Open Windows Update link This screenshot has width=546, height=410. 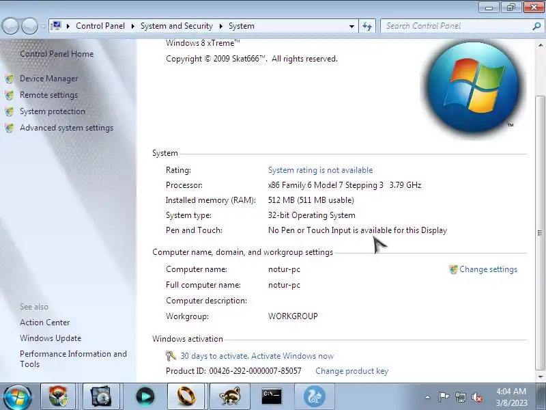[x=51, y=338]
